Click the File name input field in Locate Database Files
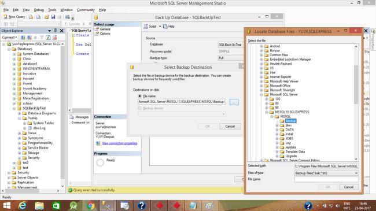376x211 pixels. (x=326, y=179)
